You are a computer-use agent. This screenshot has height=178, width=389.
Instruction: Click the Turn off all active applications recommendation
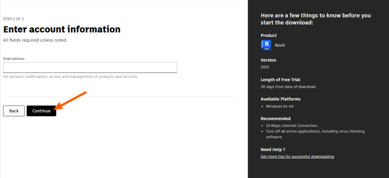coord(315,134)
